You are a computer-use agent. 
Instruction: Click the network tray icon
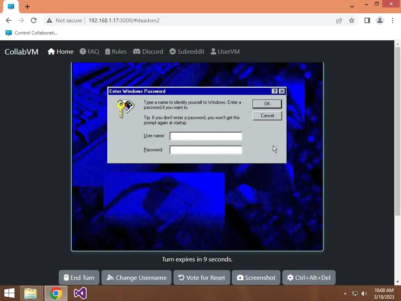click(355, 294)
